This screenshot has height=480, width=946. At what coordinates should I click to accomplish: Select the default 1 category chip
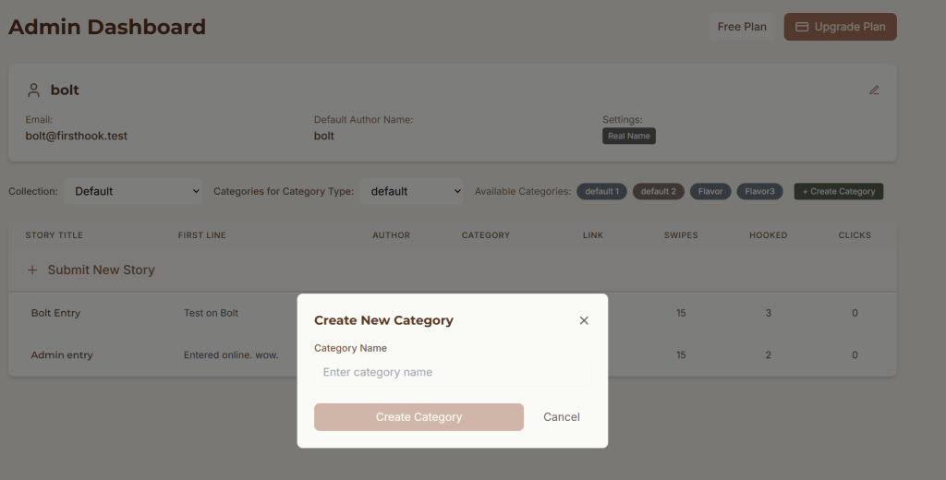[601, 191]
